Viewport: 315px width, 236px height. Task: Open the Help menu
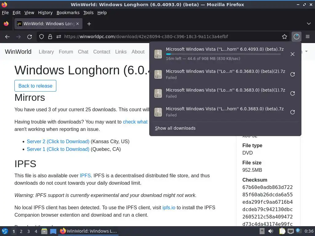[102, 13]
